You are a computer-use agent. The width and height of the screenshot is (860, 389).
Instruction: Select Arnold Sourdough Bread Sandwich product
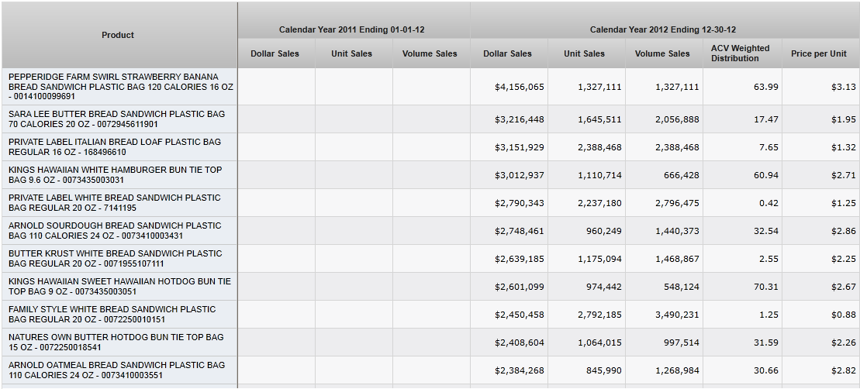click(x=115, y=231)
